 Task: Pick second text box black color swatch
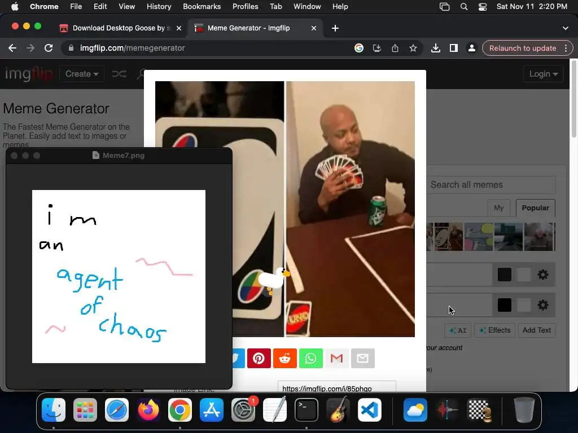[504, 305]
